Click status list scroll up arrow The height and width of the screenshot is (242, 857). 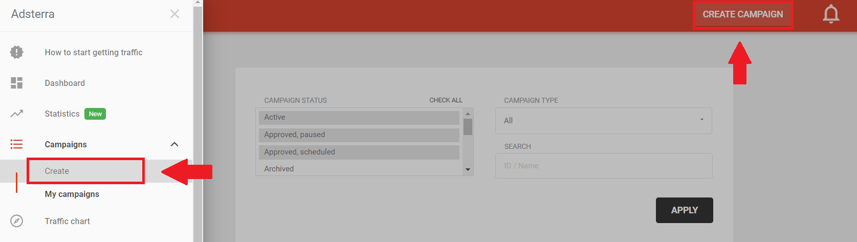(468, 114)
